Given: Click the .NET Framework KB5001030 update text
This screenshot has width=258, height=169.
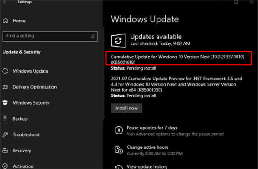Looking at the screenshot, I should point(176,84).
